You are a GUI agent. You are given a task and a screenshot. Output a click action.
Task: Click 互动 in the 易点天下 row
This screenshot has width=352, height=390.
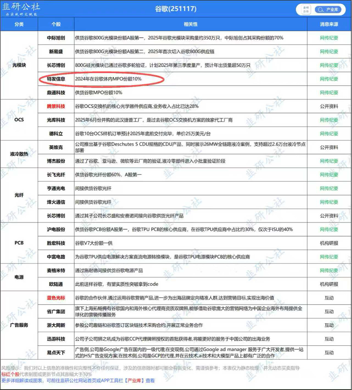329,352
